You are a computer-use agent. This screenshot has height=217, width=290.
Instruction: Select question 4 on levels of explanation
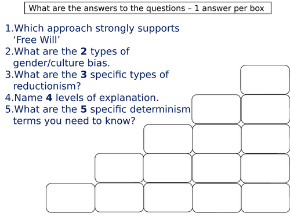[82, 98]
